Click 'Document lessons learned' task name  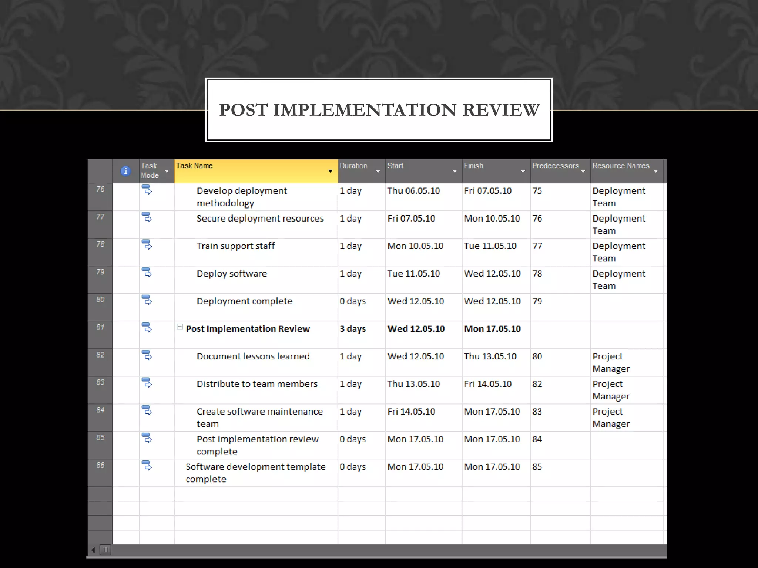click(253, 356)
